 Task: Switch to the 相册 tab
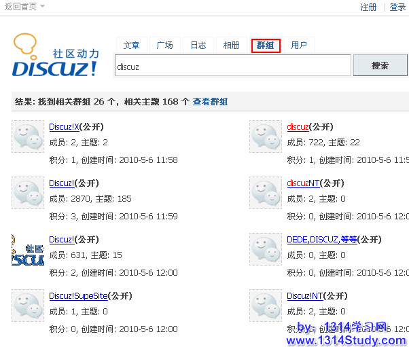click(x=231, y=45)
